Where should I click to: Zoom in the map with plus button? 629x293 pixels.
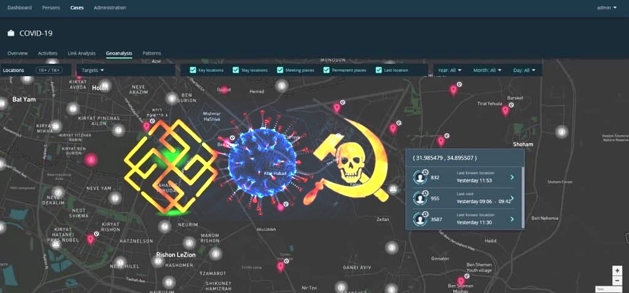617,270
